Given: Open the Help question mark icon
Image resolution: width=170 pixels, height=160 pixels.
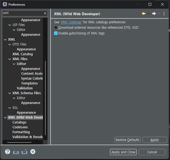Looking at the screenshot, I should tap(8, 152).
